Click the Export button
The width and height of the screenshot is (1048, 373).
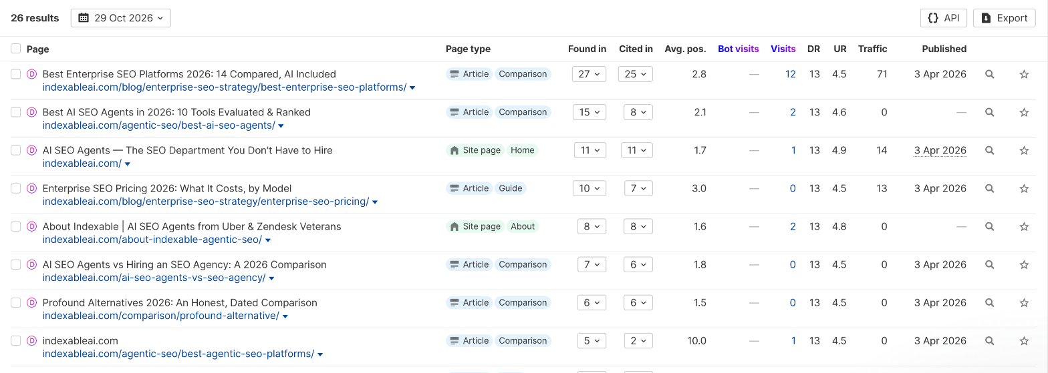(1005, 18)
